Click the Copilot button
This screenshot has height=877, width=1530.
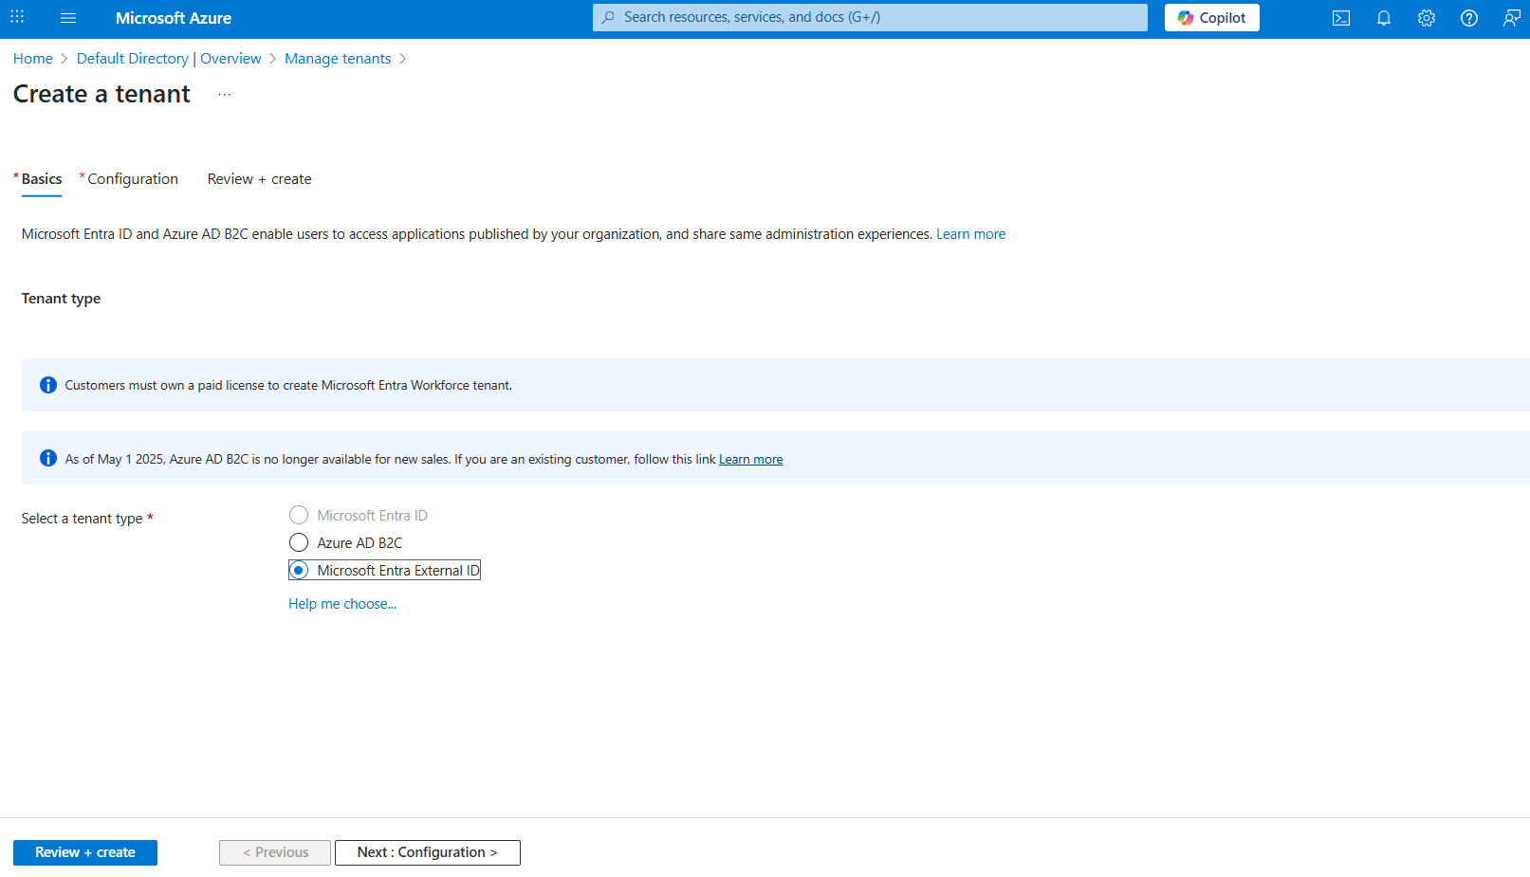[1212, 18]
